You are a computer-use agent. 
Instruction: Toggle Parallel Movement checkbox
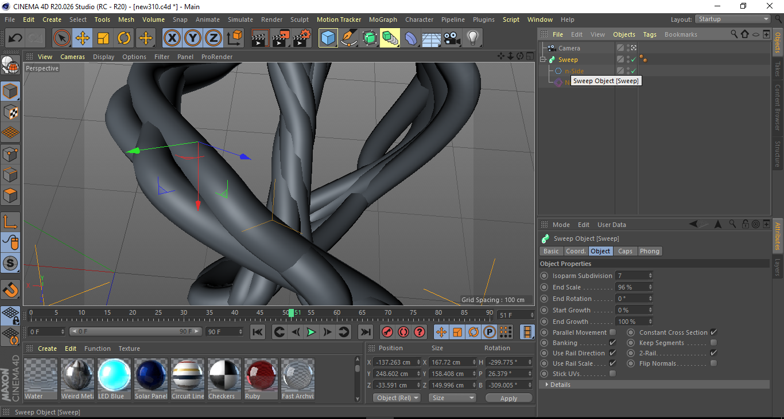(x=612, y=332)
